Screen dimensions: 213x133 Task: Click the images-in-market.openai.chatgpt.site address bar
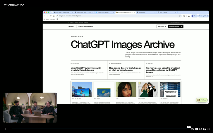tap(119, 16)
